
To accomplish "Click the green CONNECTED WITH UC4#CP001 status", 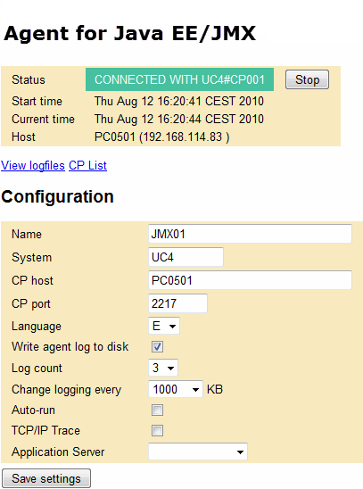I will (x=179, y=79).
